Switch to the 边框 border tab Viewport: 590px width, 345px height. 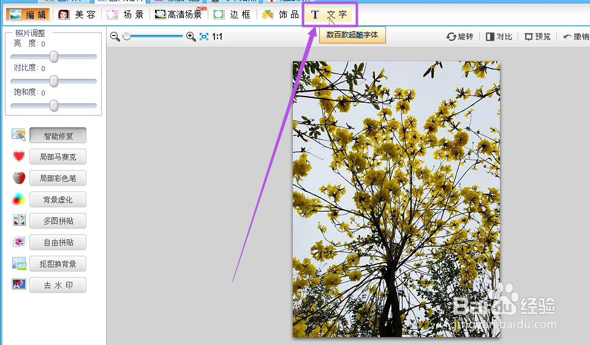[x=232, y=15]
